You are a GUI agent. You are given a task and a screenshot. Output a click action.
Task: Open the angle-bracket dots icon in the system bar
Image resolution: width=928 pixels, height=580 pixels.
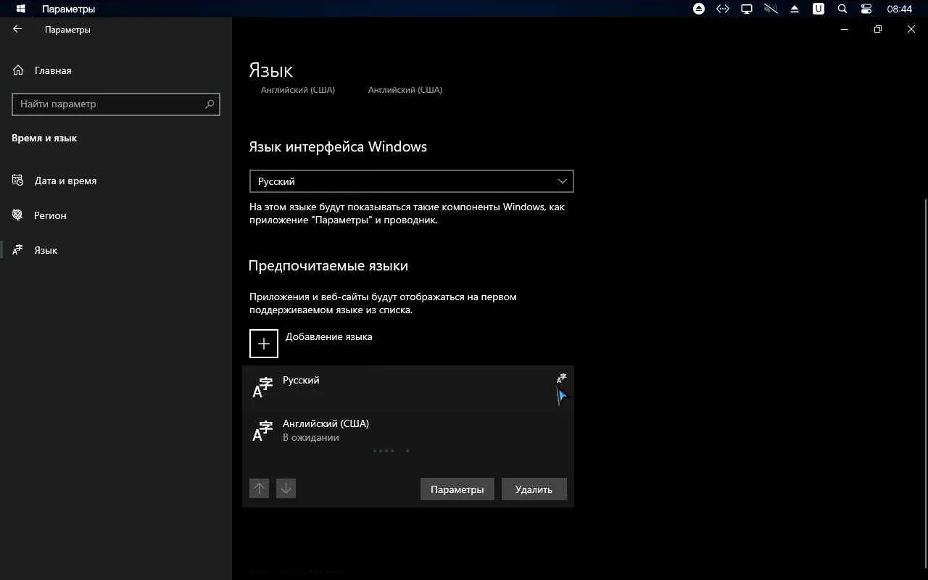click(722, 9)
